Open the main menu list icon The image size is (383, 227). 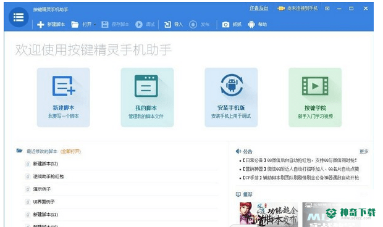(19, 17)
